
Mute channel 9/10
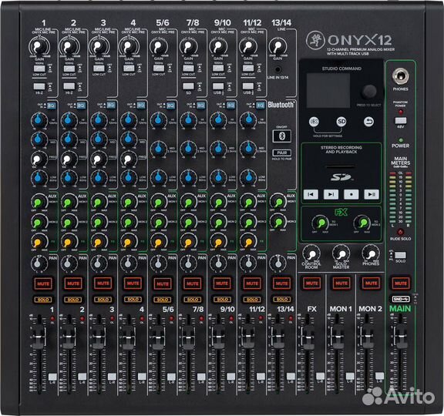(x=222, y=283)
